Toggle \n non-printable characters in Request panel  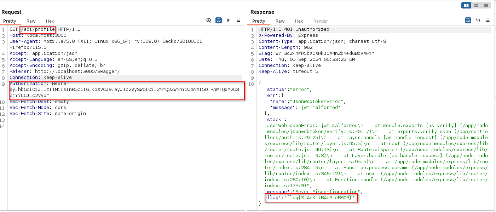229,20
